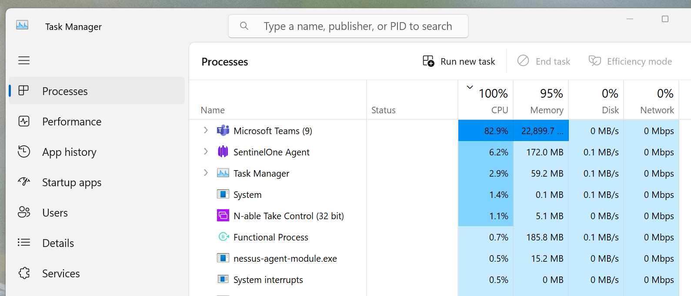Click the System process icon
The width and height of the screenshot is (691, 296).
[223, 194]
